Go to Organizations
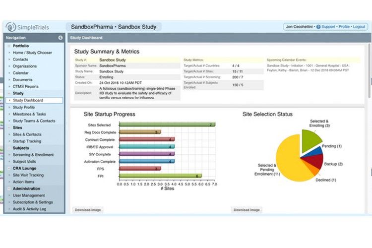 tap(25, 66)
